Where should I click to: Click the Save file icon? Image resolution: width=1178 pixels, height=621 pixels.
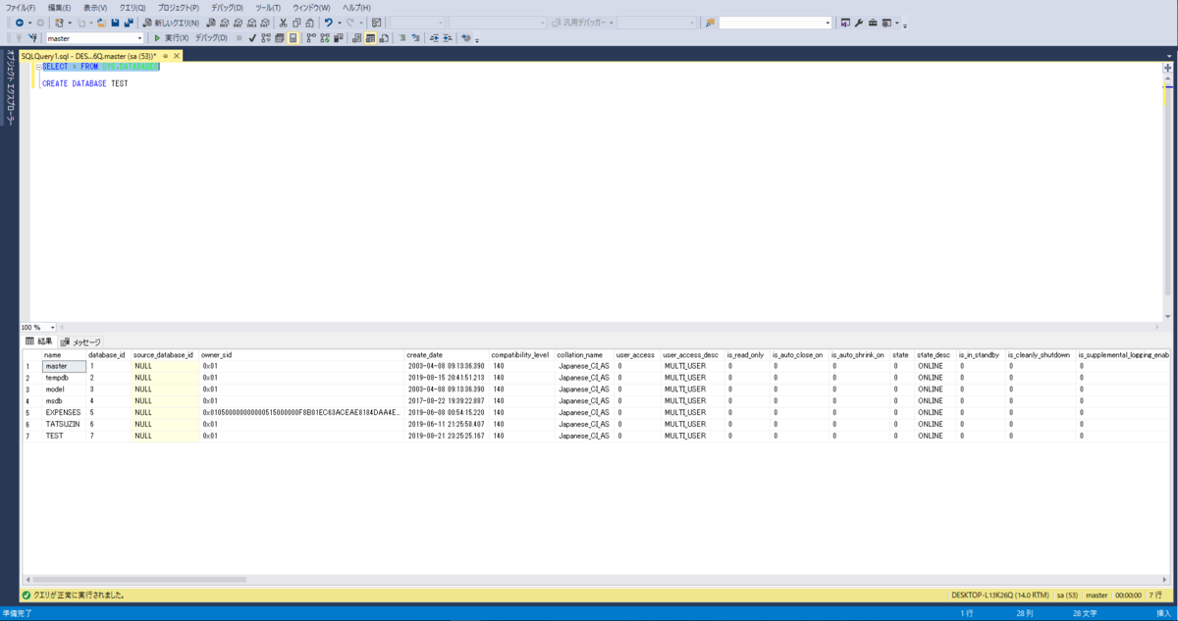pos(115,23)
